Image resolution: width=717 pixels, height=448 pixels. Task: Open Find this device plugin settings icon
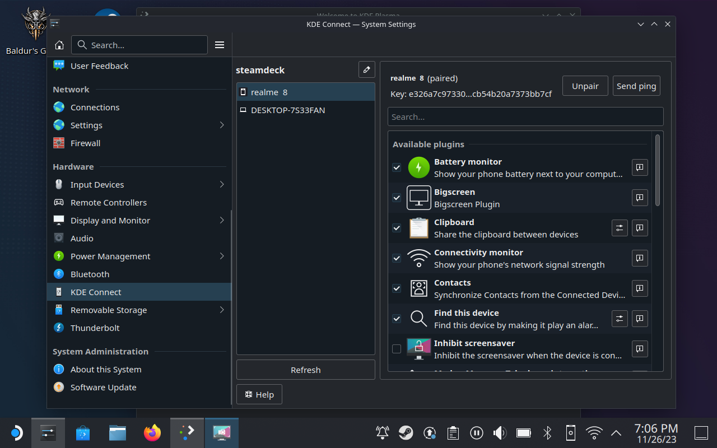click(620, 319)
